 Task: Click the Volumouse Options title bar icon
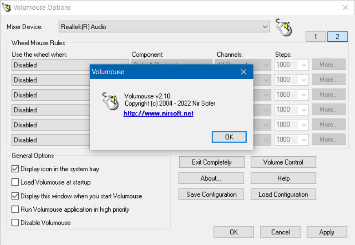[x=7, y=7]
